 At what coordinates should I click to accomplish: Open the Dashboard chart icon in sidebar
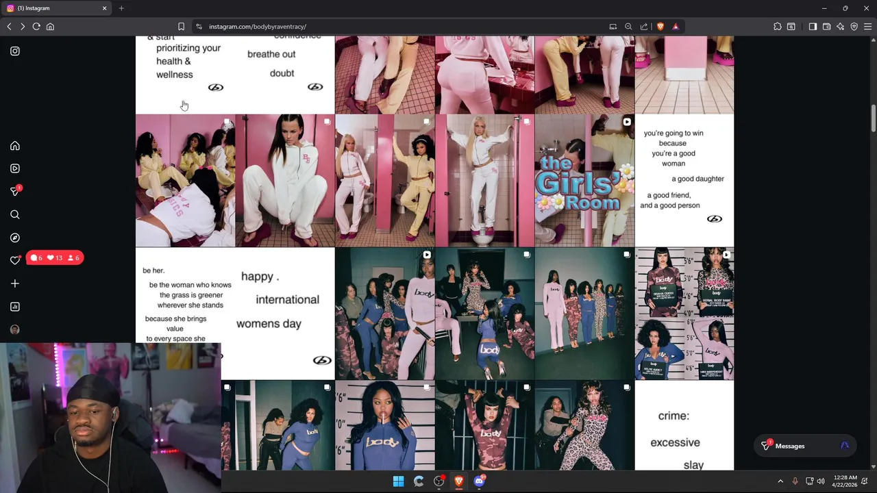pyautogui.click(x=15, y=307)
